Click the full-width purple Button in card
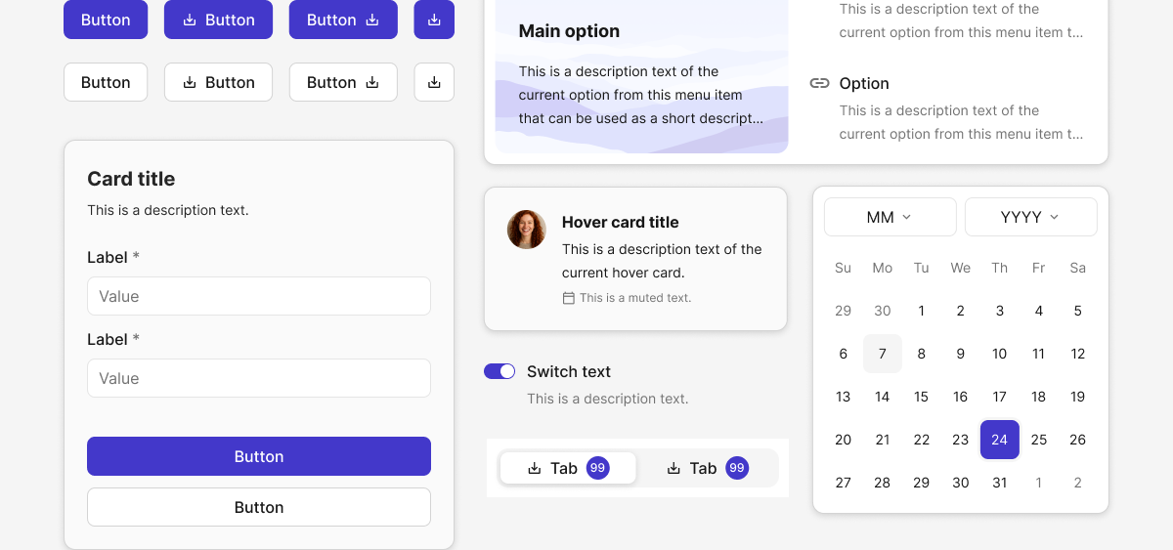Screen dimensions: 1173x550 click(x=259, y=456)
